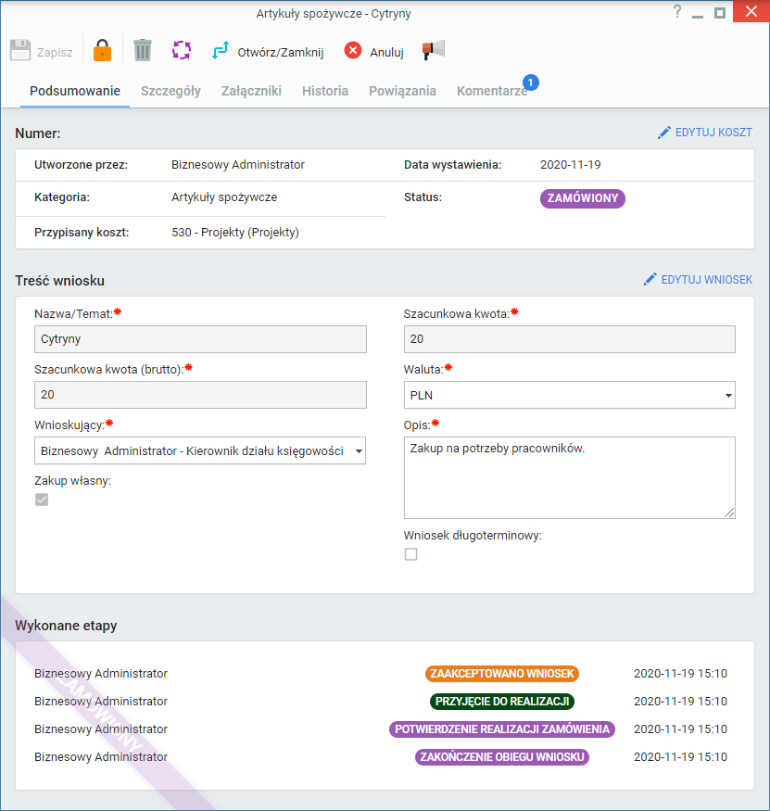Click '530 - Projekty (Projekty)' cost text
770x811 pixels.
point(235,233)
